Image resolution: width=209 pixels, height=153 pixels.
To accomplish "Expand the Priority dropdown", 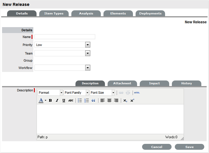I will [88, 45].
